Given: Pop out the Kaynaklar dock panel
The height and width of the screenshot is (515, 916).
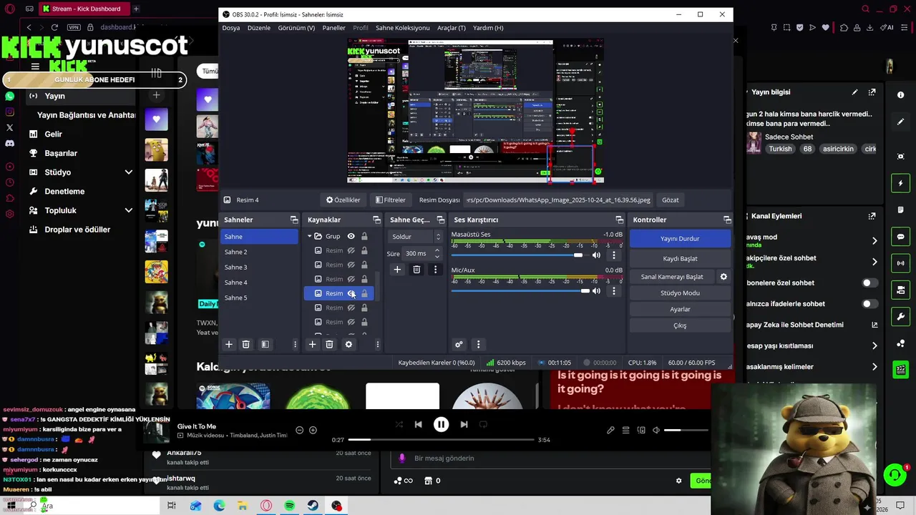Looking at the screenshot, I should coord(377,220).
